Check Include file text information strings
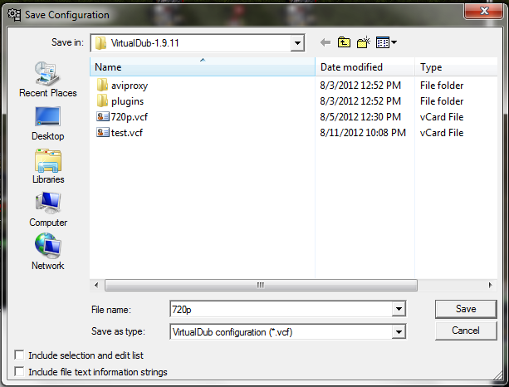This screenshot has width=509, height=387. (19, 372)
